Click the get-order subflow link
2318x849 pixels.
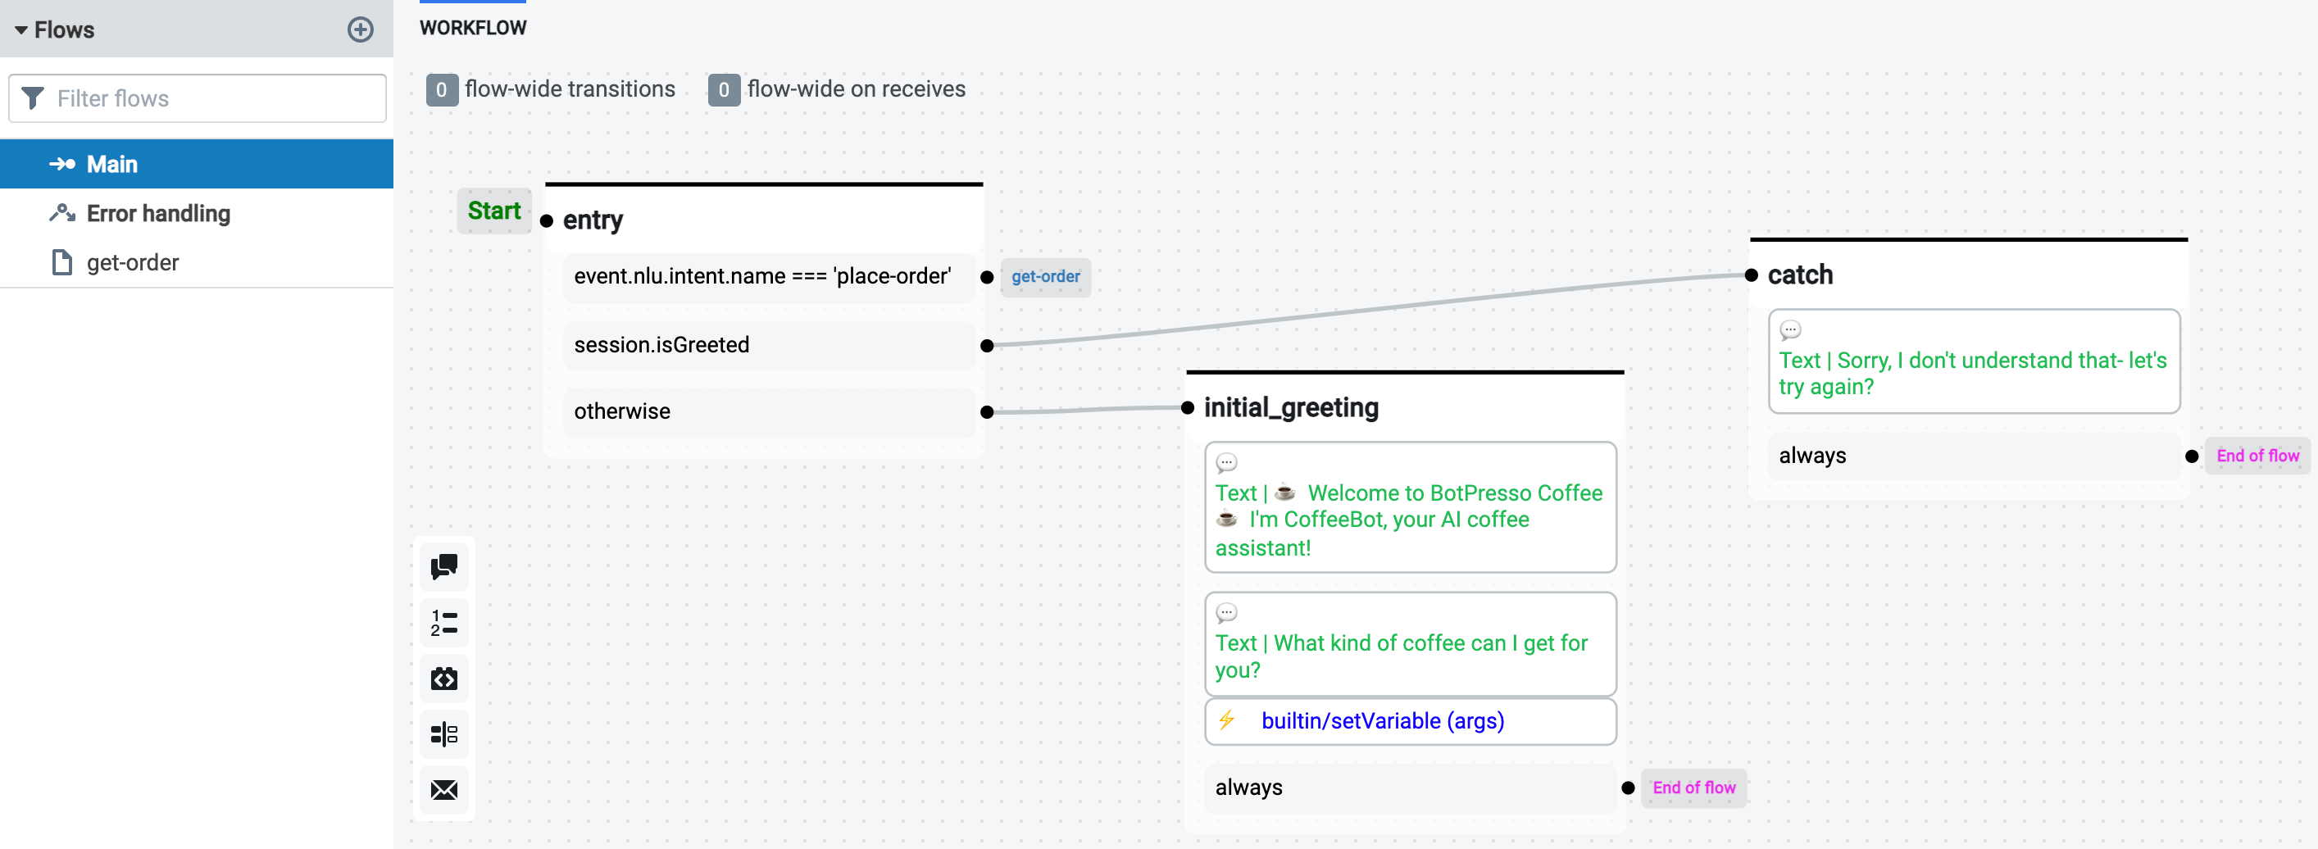coord(1045,277)
